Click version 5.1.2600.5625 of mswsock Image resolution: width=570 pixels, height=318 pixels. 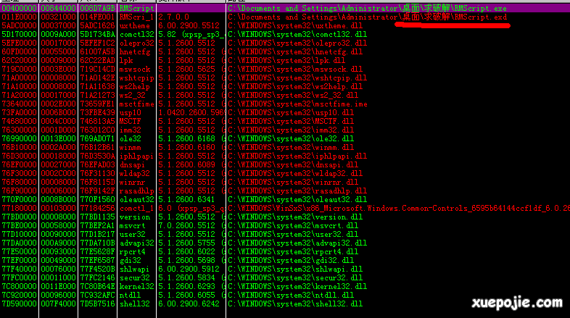point(186,69)
